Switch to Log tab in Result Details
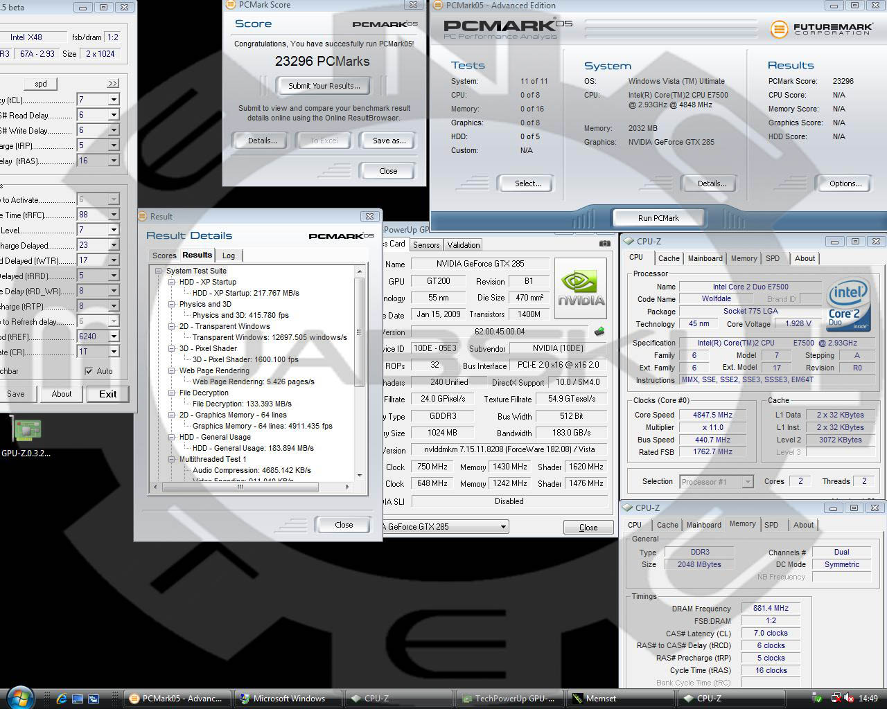 coord(229,255)
